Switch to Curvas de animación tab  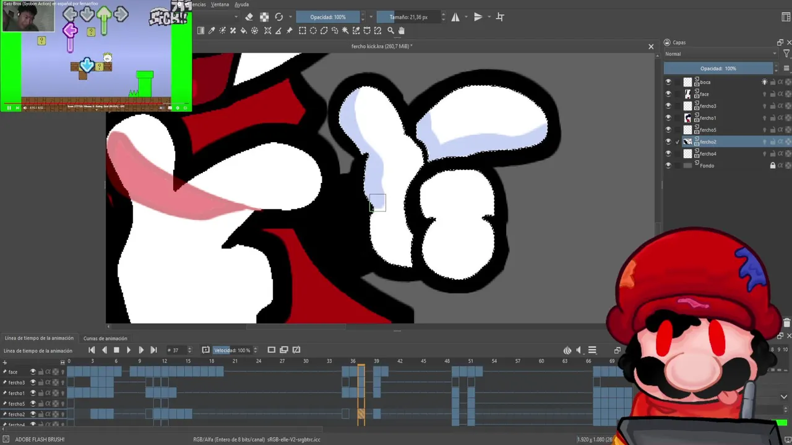pos(105,339)
